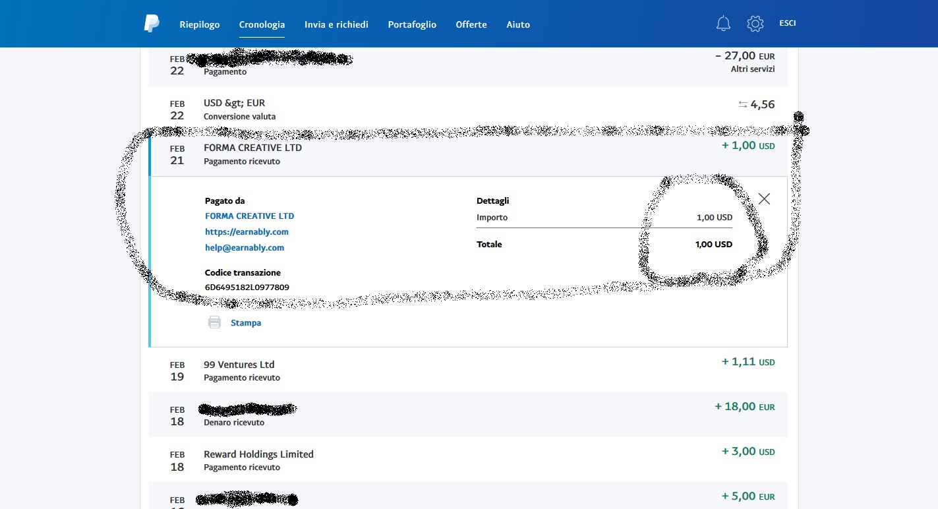Log out using the ESCI button
The width and height of the screenshot is (938, 509).
(788, 23)
